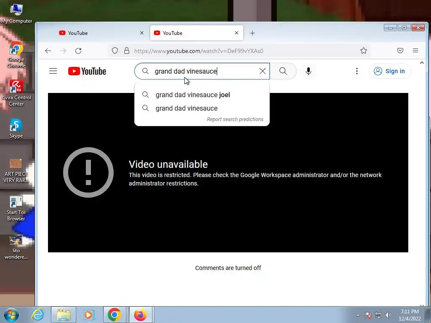Click the 'Video unavailable' heading text
431x323 pixels.
168,164
